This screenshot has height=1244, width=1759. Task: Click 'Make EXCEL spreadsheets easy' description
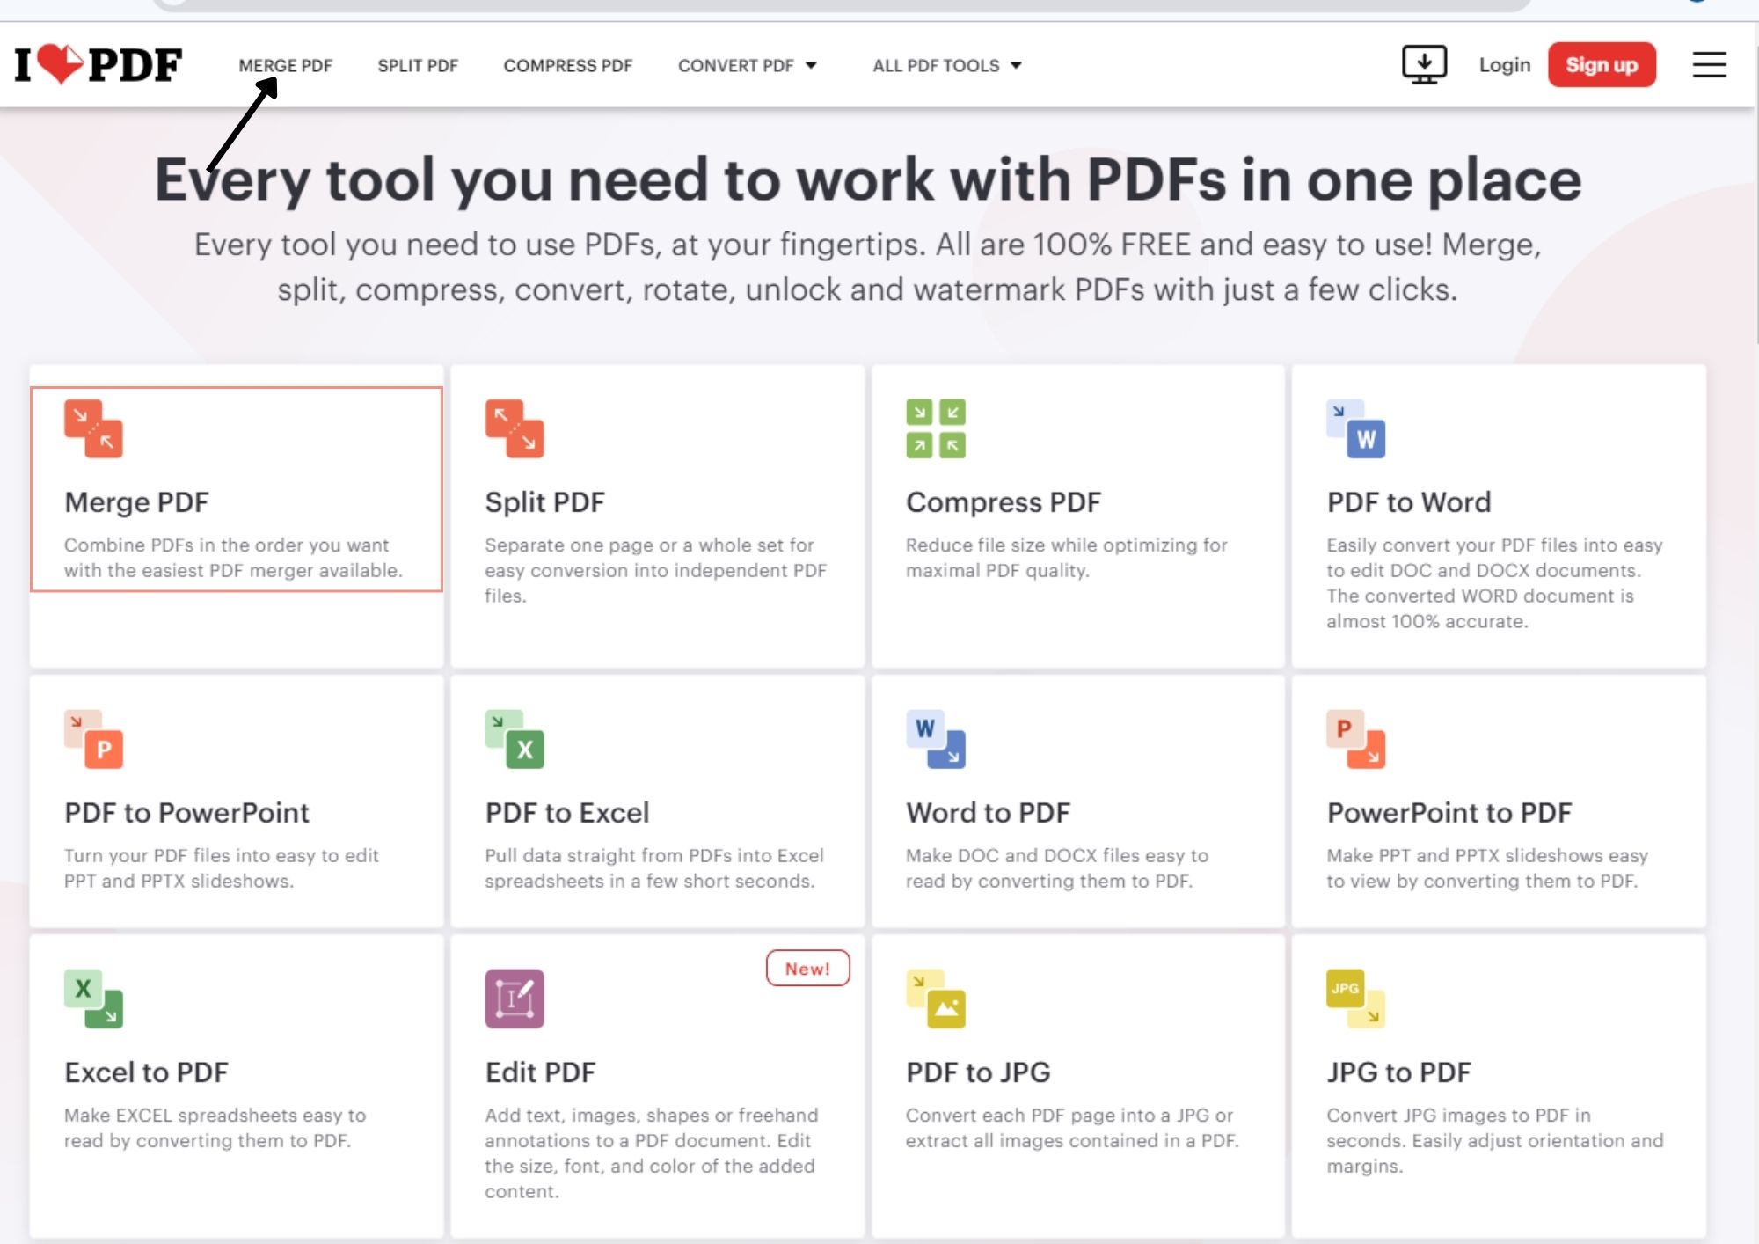coord(215,1128)
